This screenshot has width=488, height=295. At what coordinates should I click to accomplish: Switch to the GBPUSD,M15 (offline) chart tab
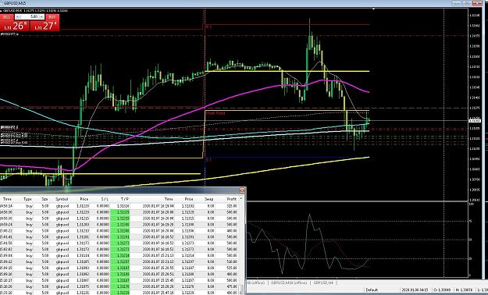[x=288, y=283]
